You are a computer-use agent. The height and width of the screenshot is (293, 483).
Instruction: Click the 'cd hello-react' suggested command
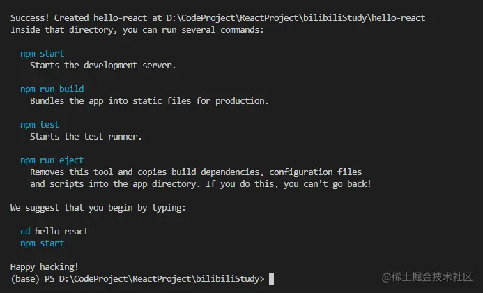tap(54, 231)
